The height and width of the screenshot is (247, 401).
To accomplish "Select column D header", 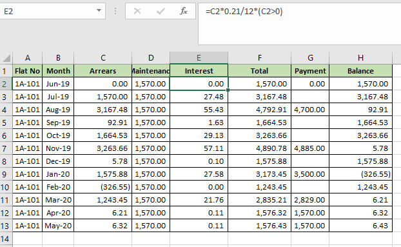I will tap(151, 58).
